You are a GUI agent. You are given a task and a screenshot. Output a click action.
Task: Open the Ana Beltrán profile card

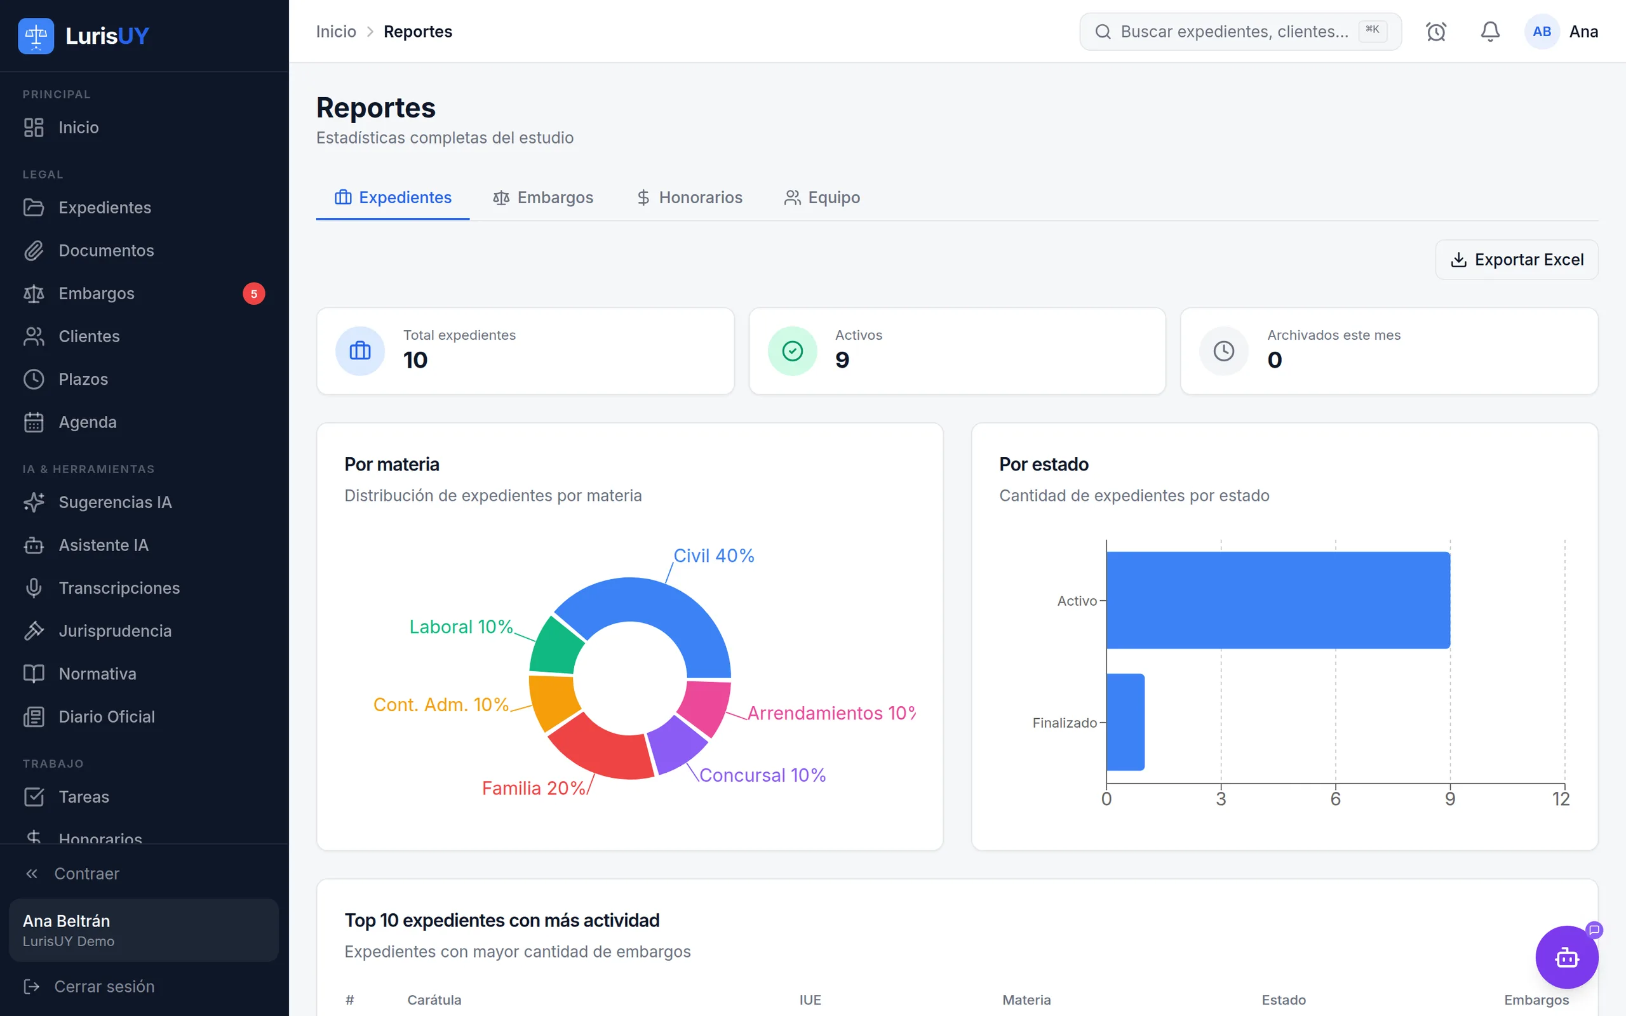(x=144, y=930)
